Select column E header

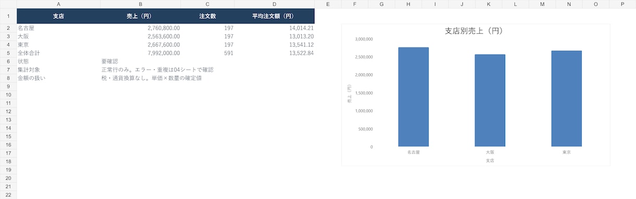point(328,4)
